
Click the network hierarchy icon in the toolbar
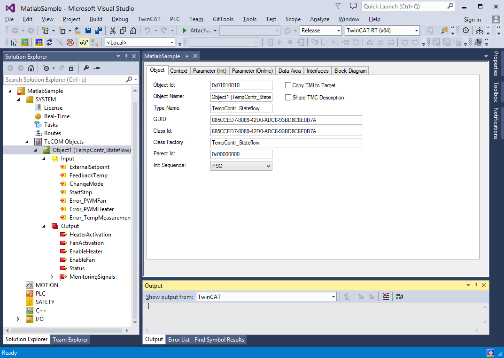pos(480,30)
